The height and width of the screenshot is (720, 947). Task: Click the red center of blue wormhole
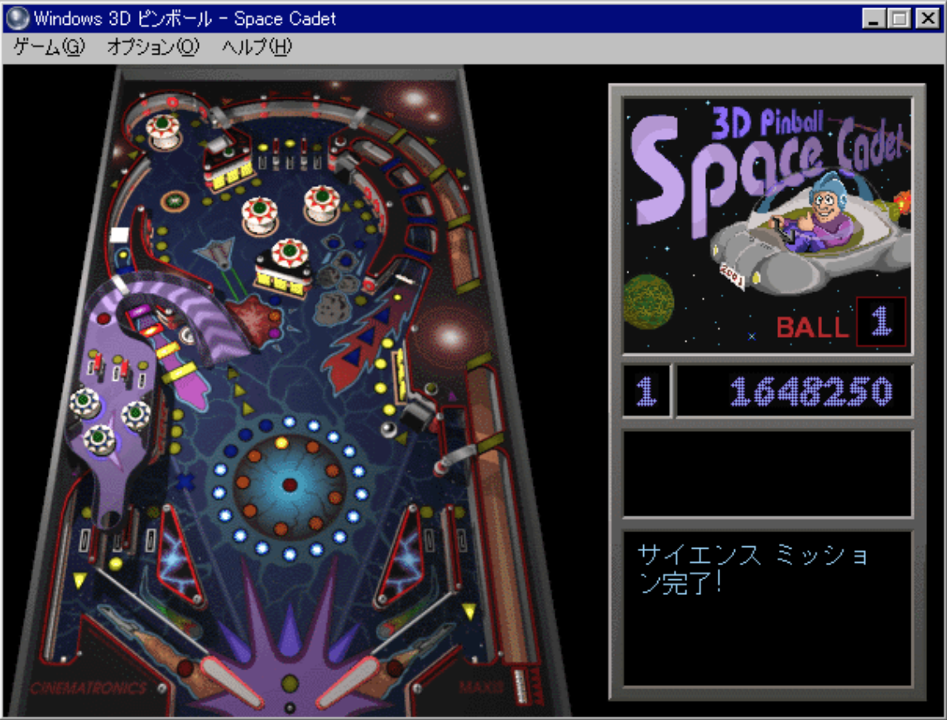point(290,485)
